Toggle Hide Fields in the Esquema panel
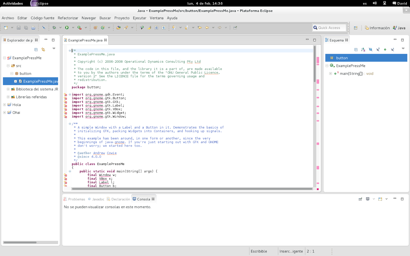Image resolution: width=410 pixels, height=256 pixels. 371,50
